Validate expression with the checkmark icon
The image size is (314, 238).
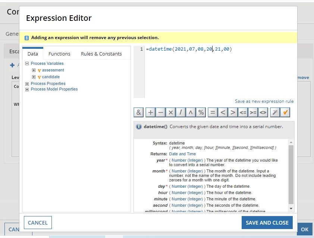(285, 112)
